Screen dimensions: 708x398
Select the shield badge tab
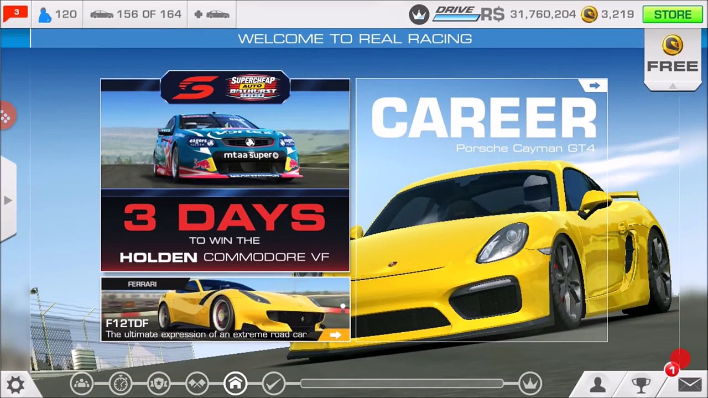(x=159, y=383)
